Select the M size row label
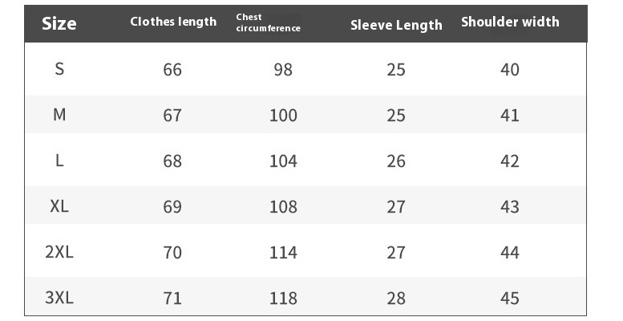 click(x=59, y=115)
